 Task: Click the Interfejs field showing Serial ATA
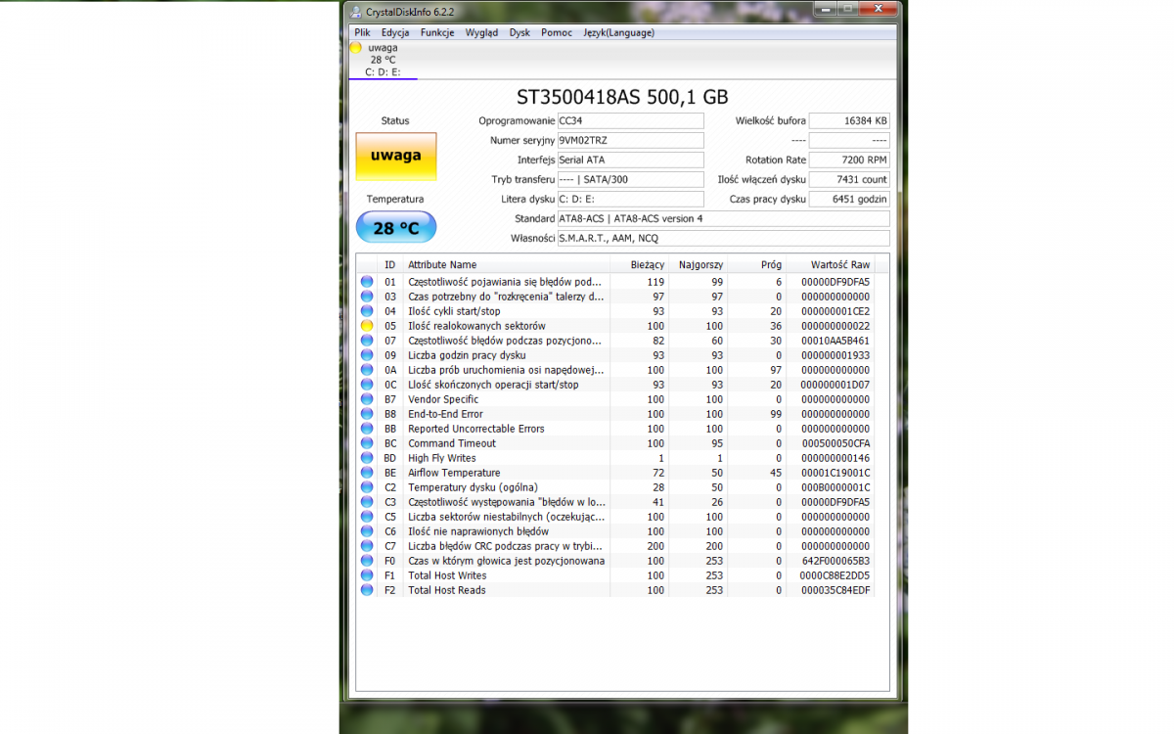coord(630,160)
